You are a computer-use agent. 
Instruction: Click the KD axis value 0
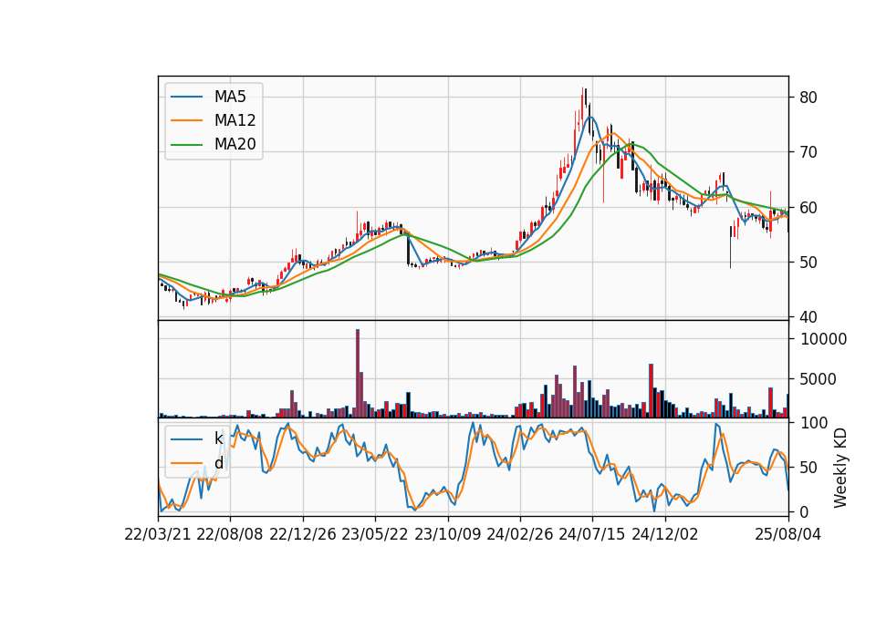tap(805, 511)
